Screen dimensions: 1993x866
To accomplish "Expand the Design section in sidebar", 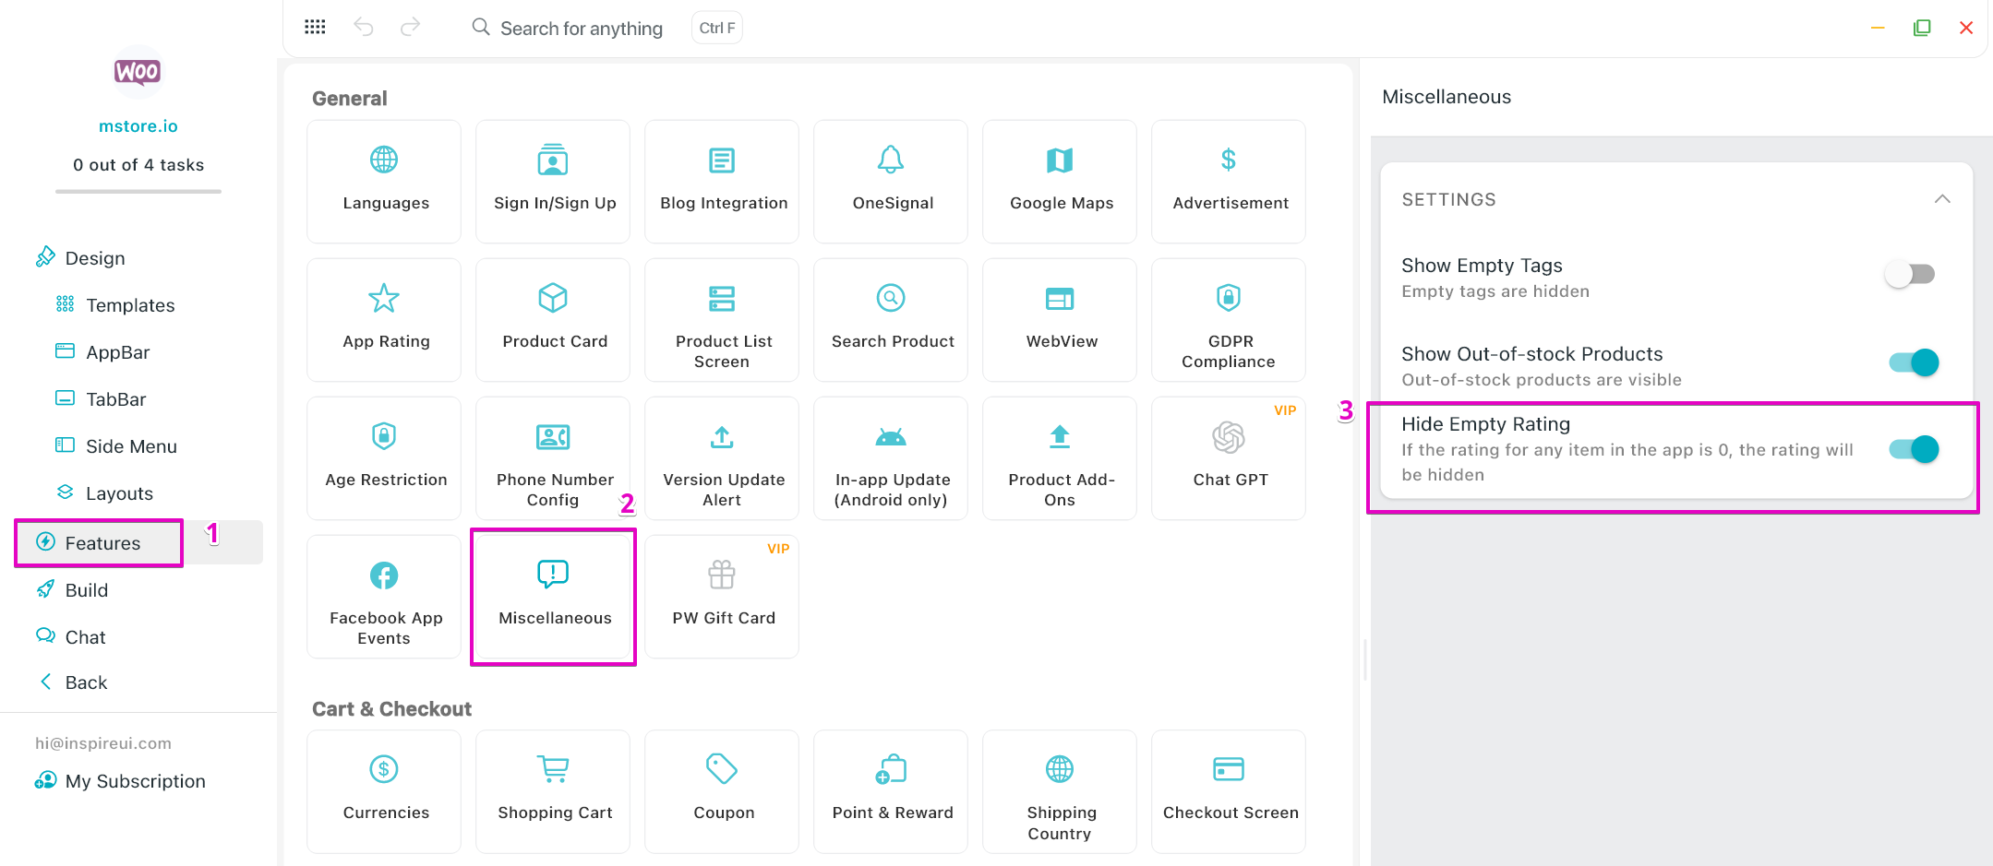I will click(94, 258).
